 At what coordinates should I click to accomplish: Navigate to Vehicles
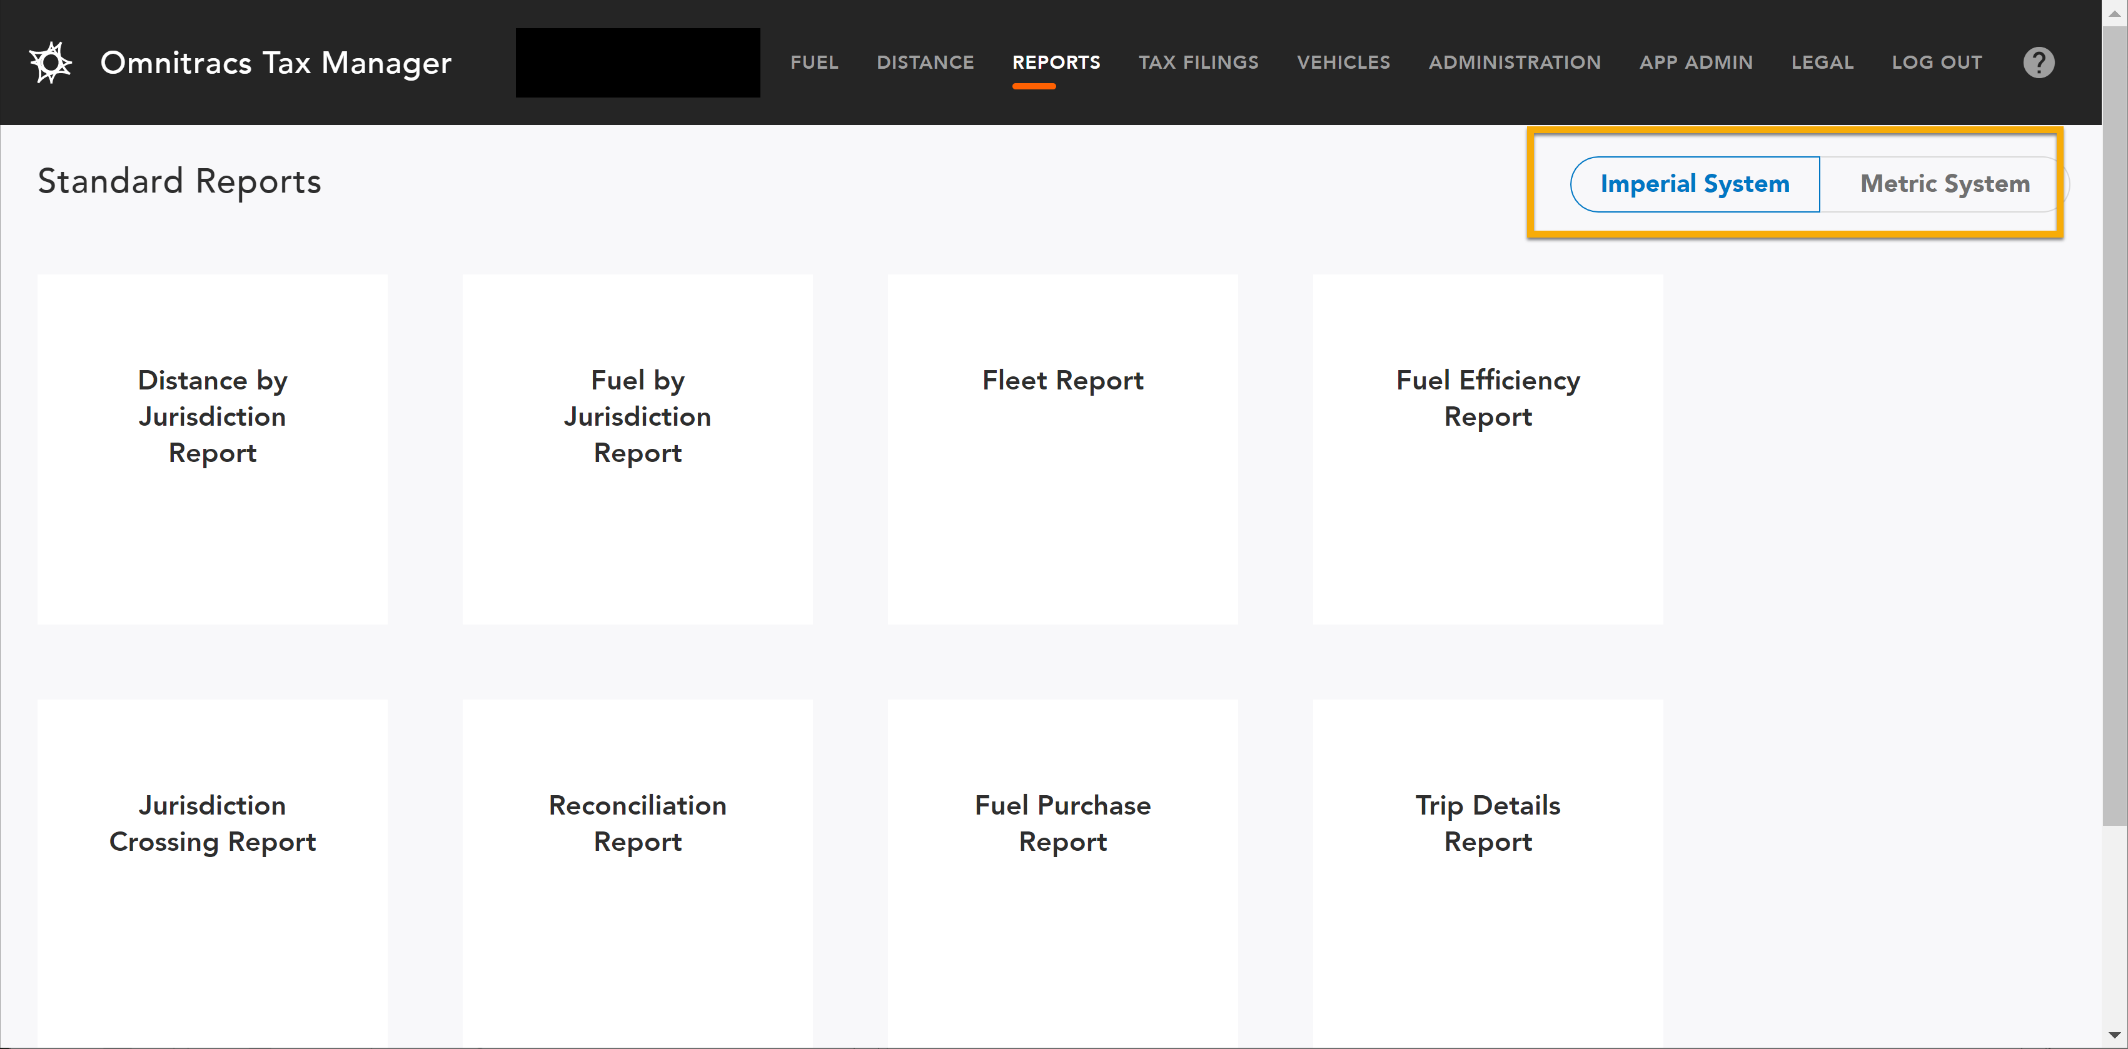tap(1343, 63)
